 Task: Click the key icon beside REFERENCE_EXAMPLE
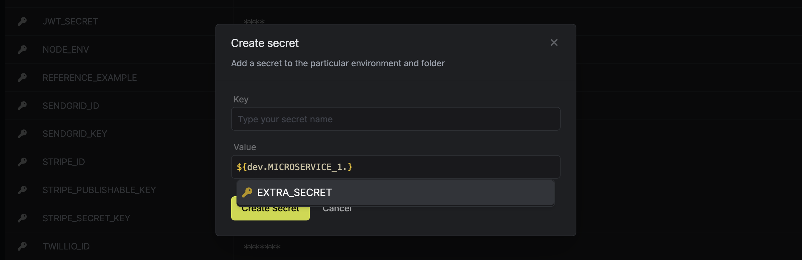[22, 77]
